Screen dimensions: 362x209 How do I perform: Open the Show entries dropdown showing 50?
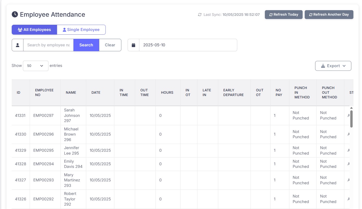[35, 66]
